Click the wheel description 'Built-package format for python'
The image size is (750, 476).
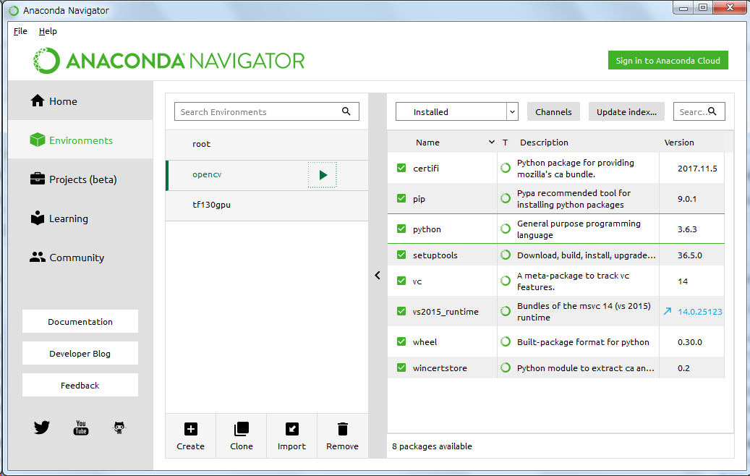[x=583, y=342]
